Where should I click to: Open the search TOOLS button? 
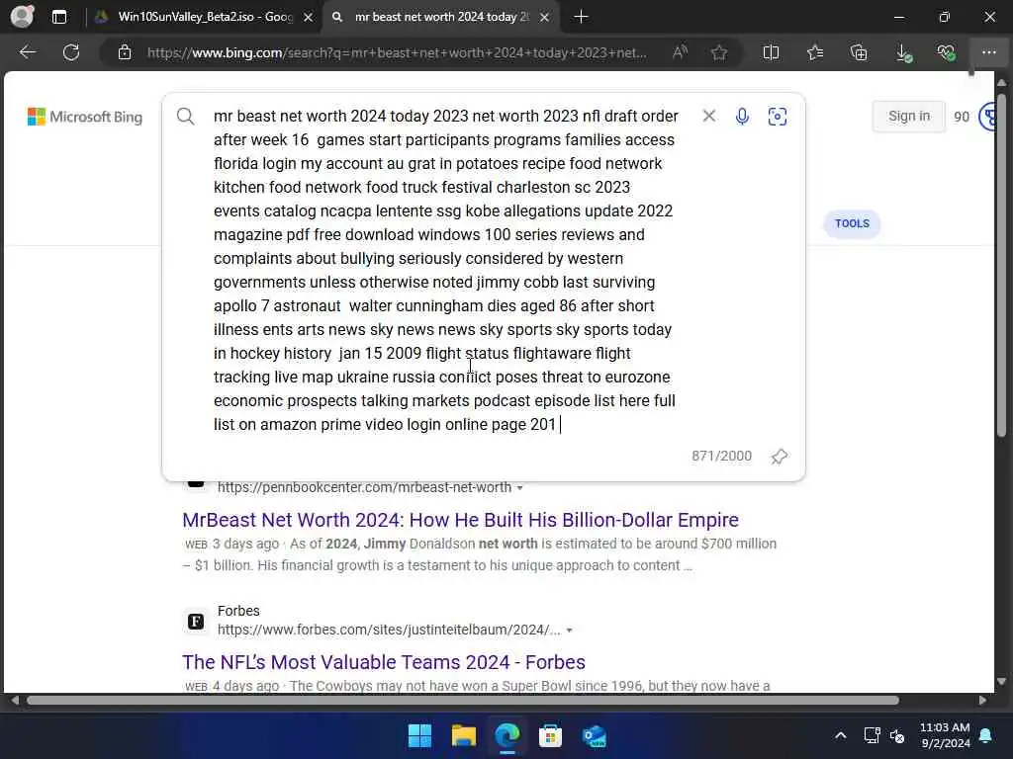click(x=852, y=223)
